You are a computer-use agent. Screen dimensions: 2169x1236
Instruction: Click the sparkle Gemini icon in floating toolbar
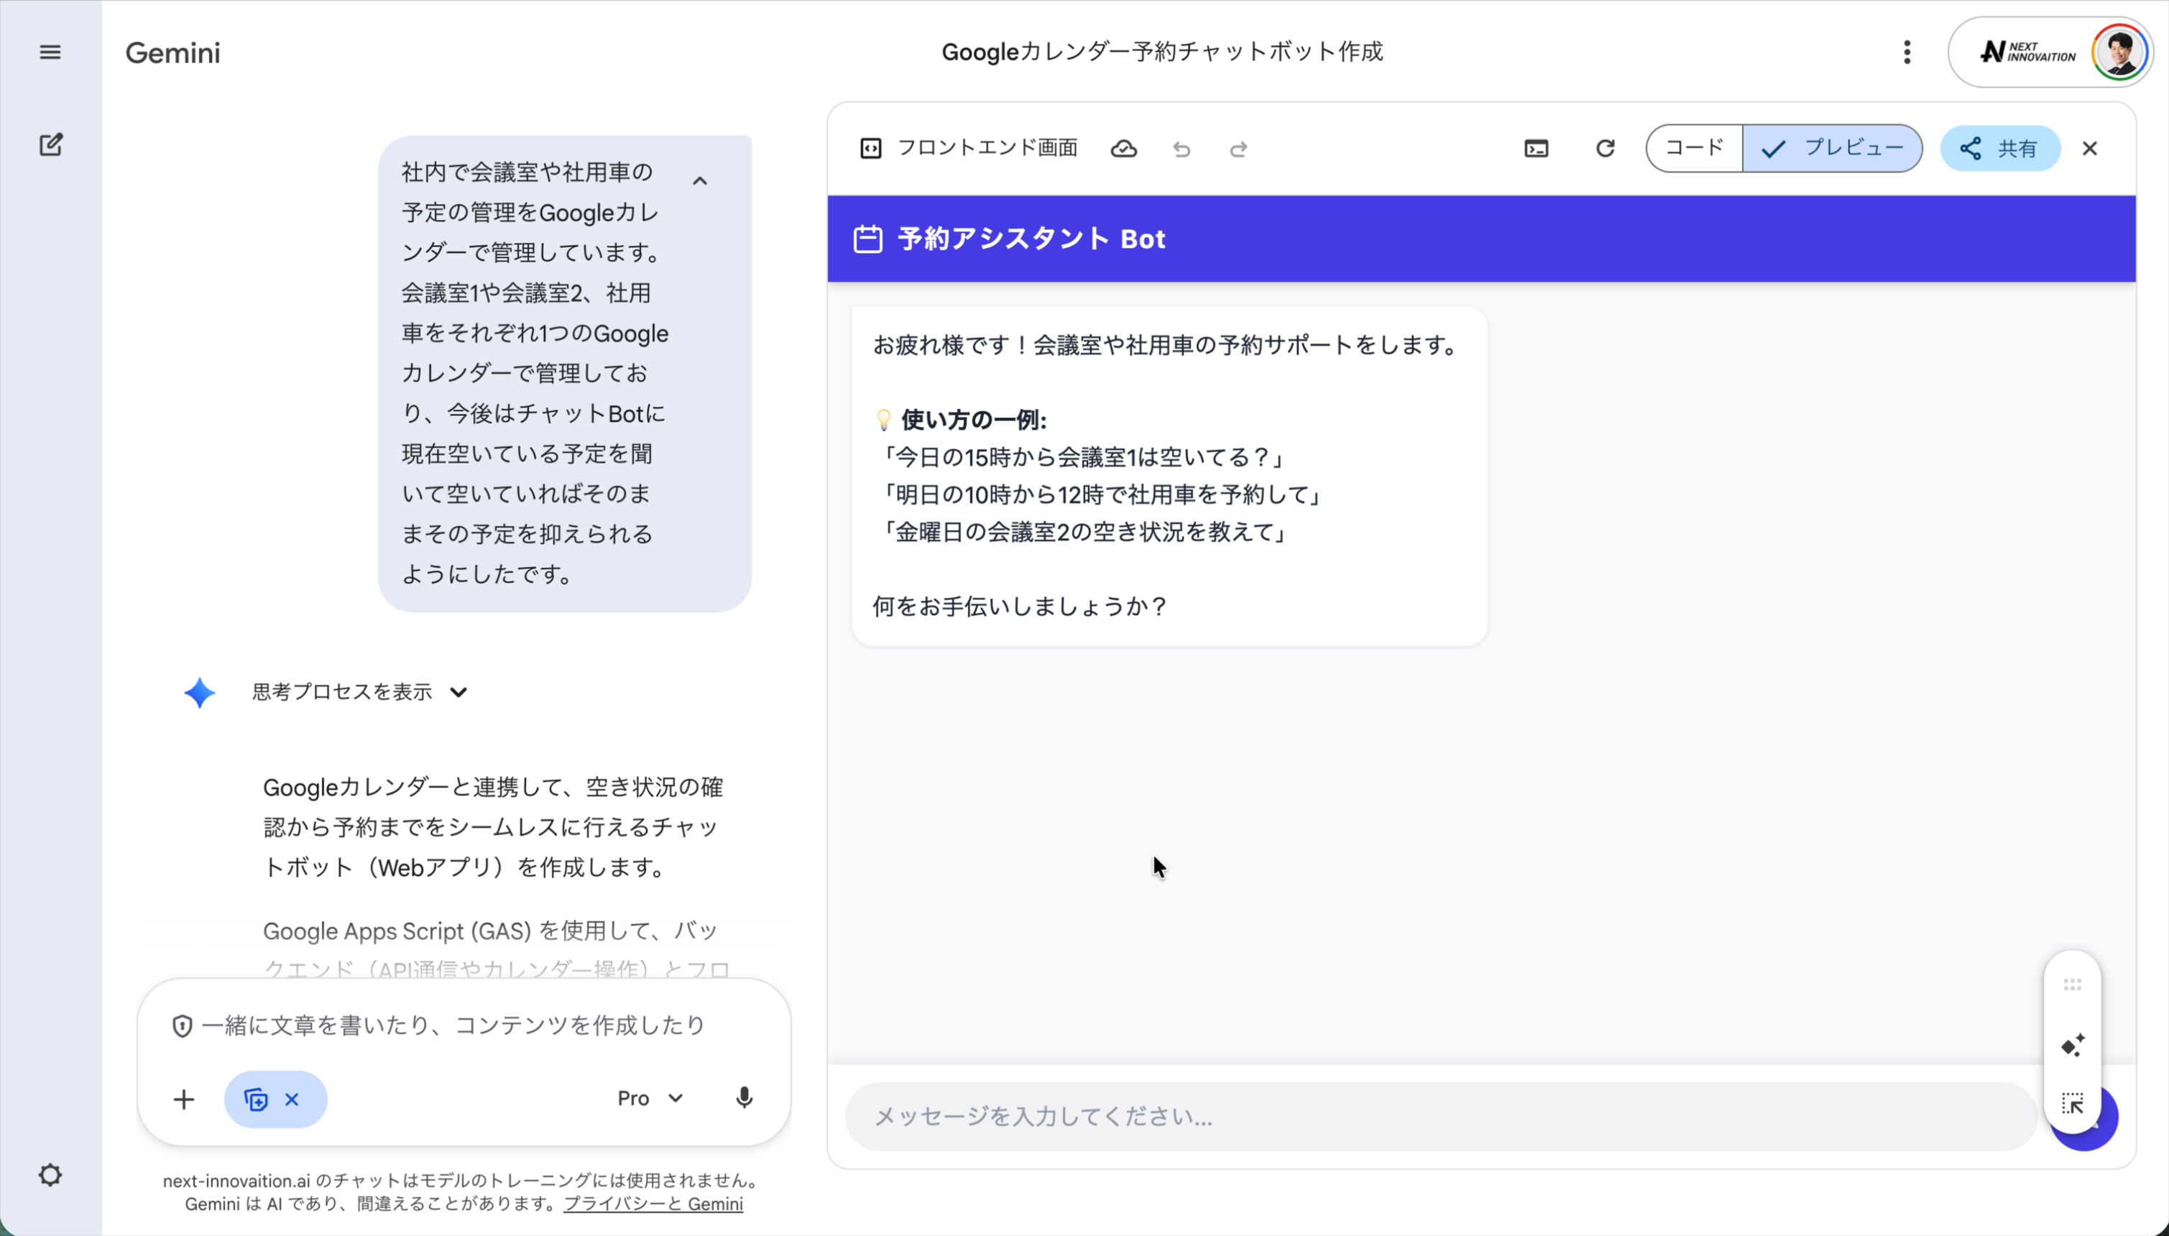[2072, 1046]
